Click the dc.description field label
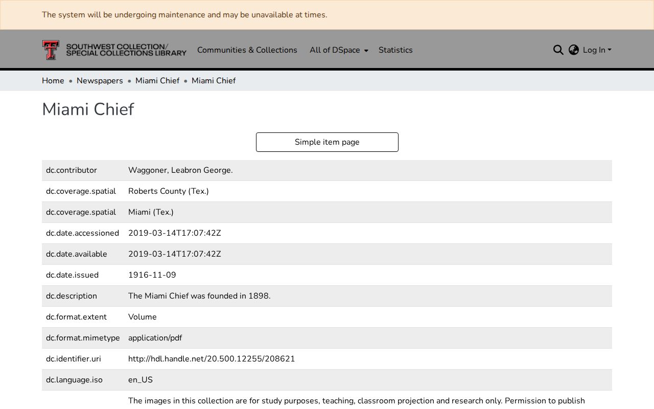The height and width of the screenshot is (409, 654). (x=72, y=296)
